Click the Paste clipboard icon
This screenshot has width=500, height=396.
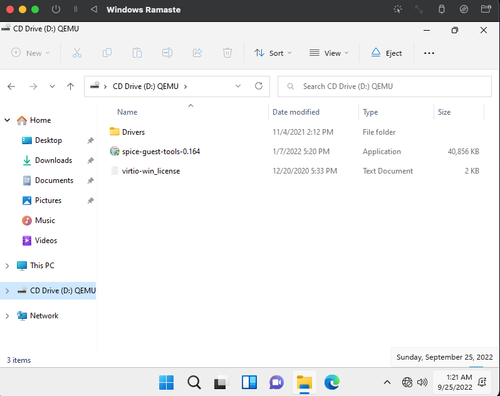137,53
